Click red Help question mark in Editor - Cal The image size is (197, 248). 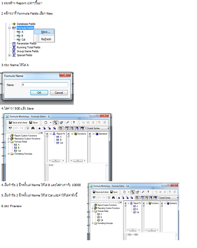point(148,192)
